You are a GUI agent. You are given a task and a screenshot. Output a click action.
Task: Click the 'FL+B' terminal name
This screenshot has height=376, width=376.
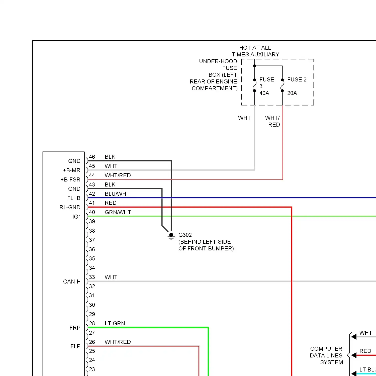click(74, 198)
